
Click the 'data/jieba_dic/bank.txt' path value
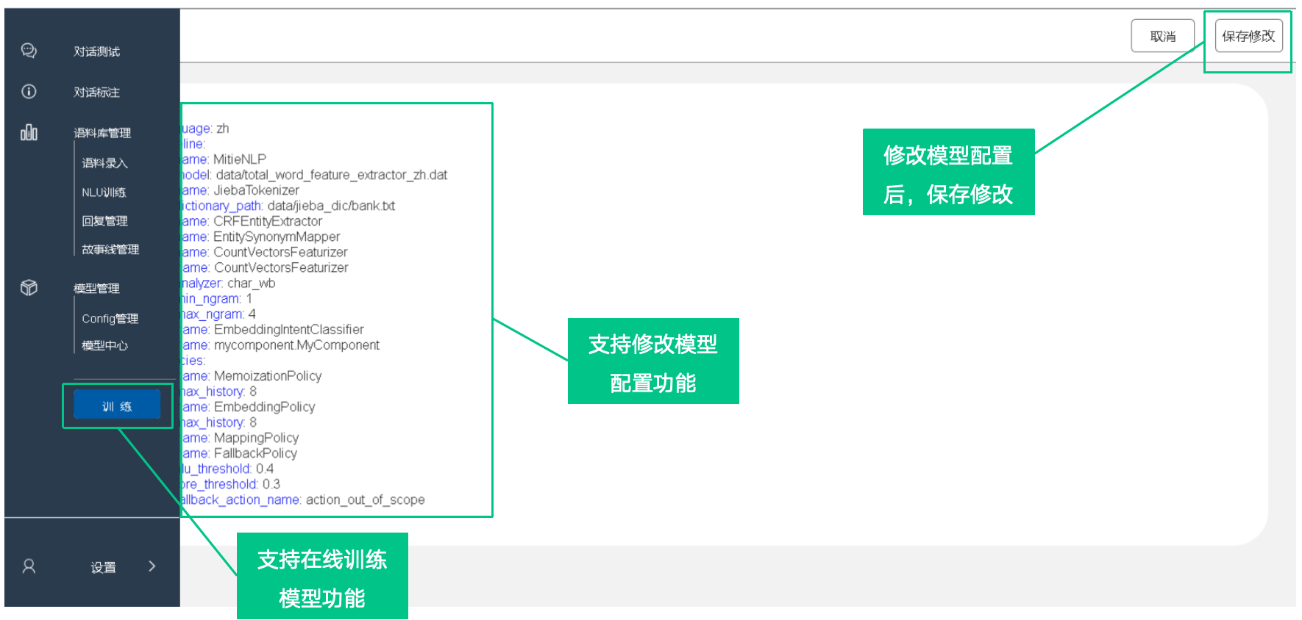pyautogui.click(x=331, y=206)
